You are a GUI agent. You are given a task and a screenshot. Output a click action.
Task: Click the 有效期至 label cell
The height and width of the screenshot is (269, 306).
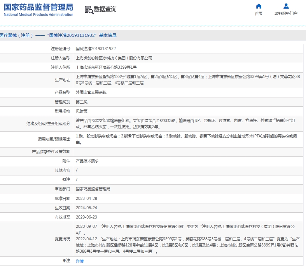(x=62, y=217)
